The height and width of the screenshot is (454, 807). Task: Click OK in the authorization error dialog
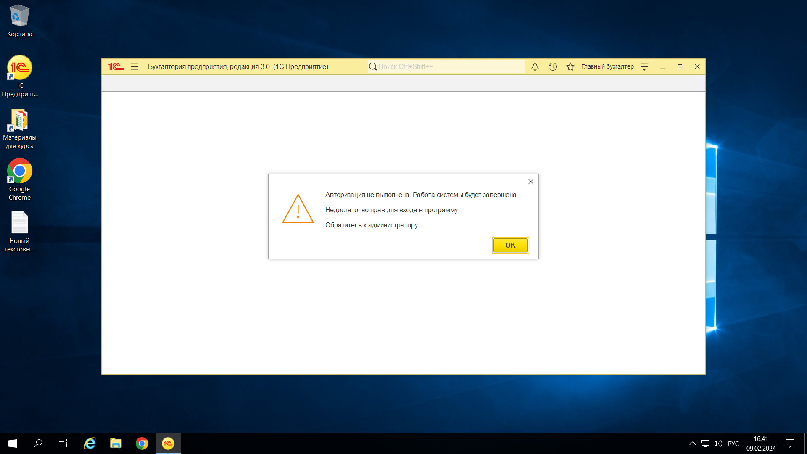(510, 245)
